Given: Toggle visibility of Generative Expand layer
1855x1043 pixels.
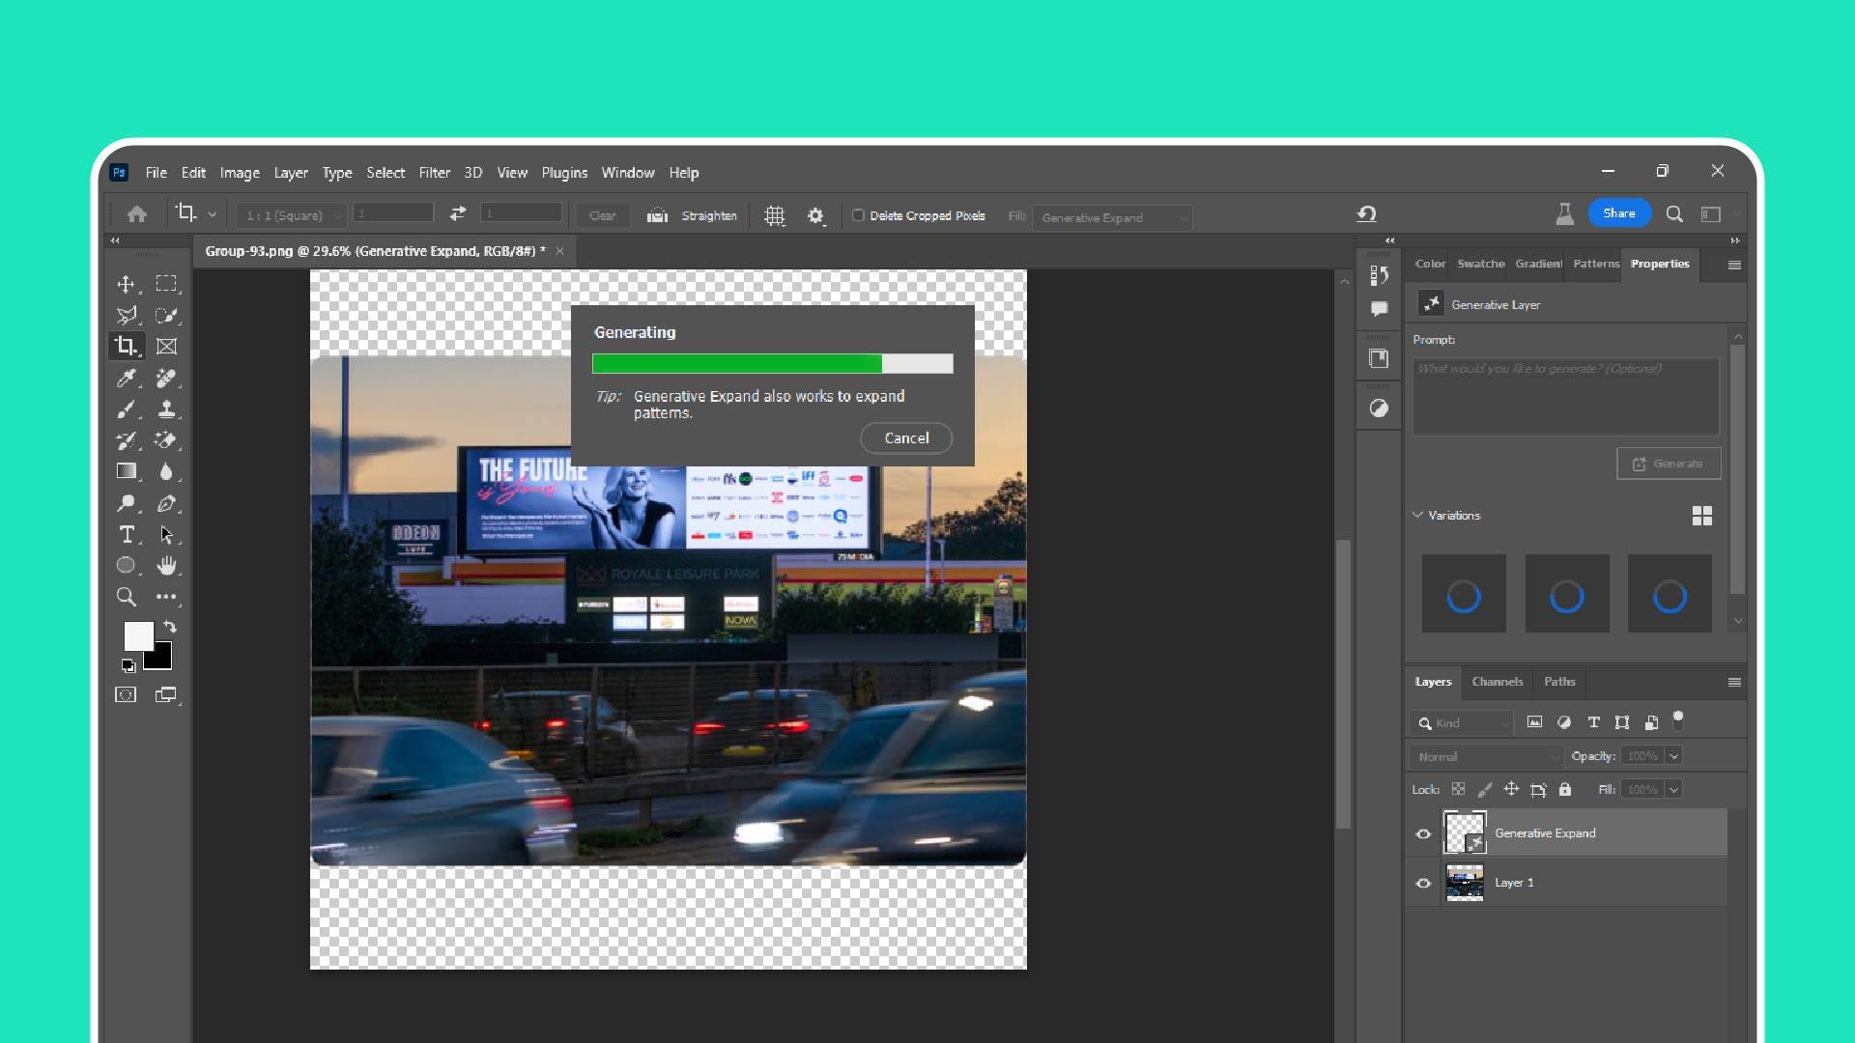Looking at the screenshot, I should (1424, 832).
